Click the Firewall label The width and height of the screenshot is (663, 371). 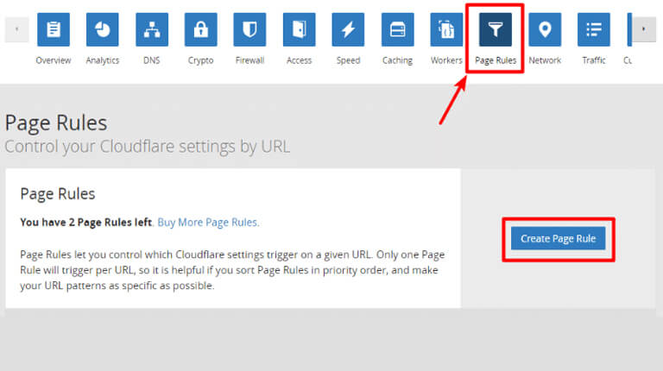[249, 60]
